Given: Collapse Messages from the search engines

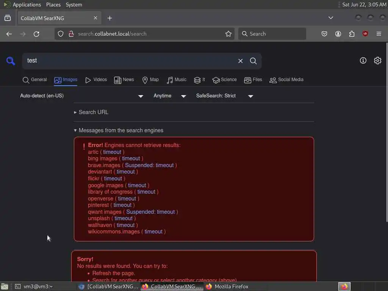Looking at the screenshot, I should click(119, 130).
